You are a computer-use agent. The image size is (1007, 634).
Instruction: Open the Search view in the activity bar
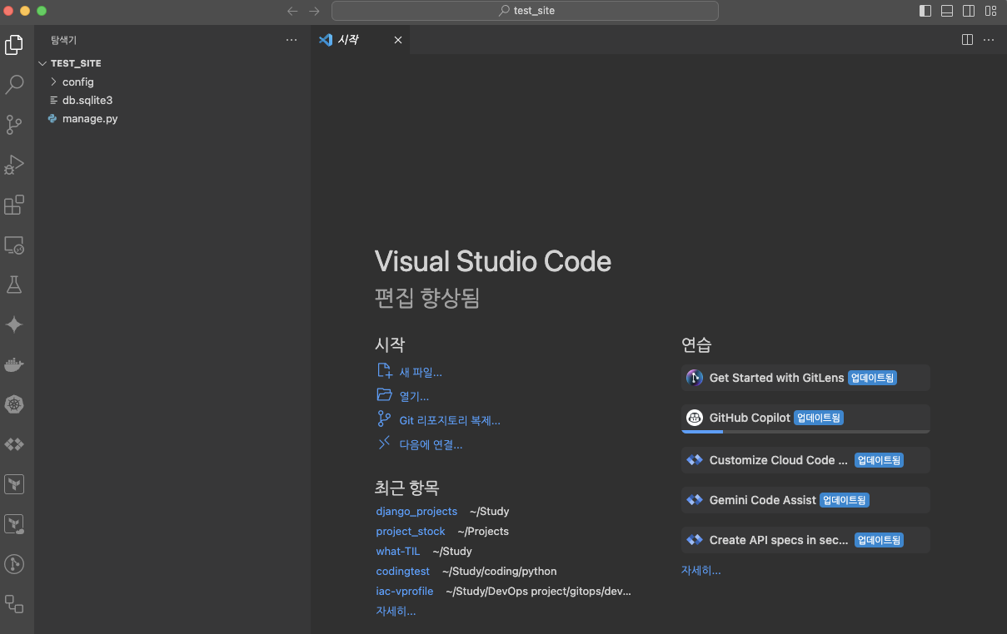pyautogui.click(x=14, y=84)
